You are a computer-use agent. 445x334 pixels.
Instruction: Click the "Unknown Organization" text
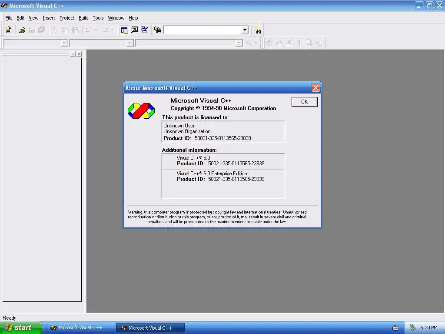(x=187, y=131)
